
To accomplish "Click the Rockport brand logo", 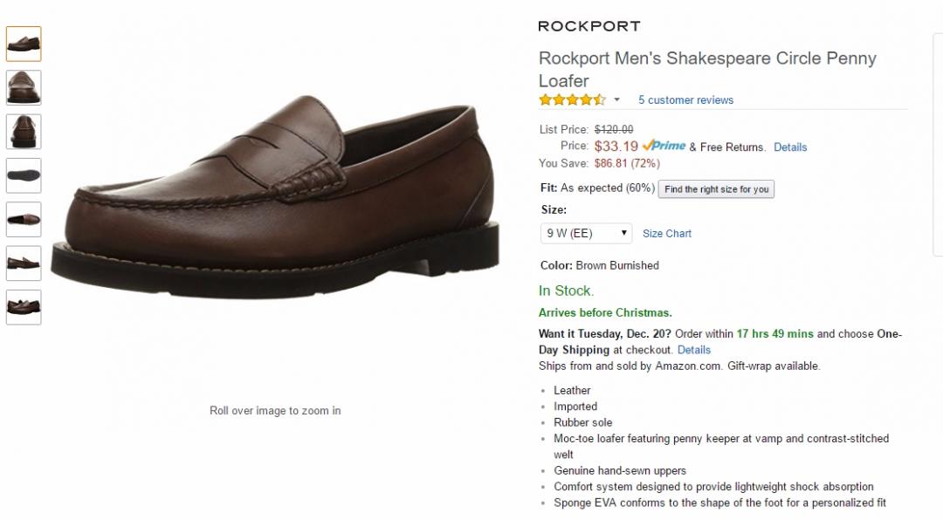I will (x=589, y=26).
